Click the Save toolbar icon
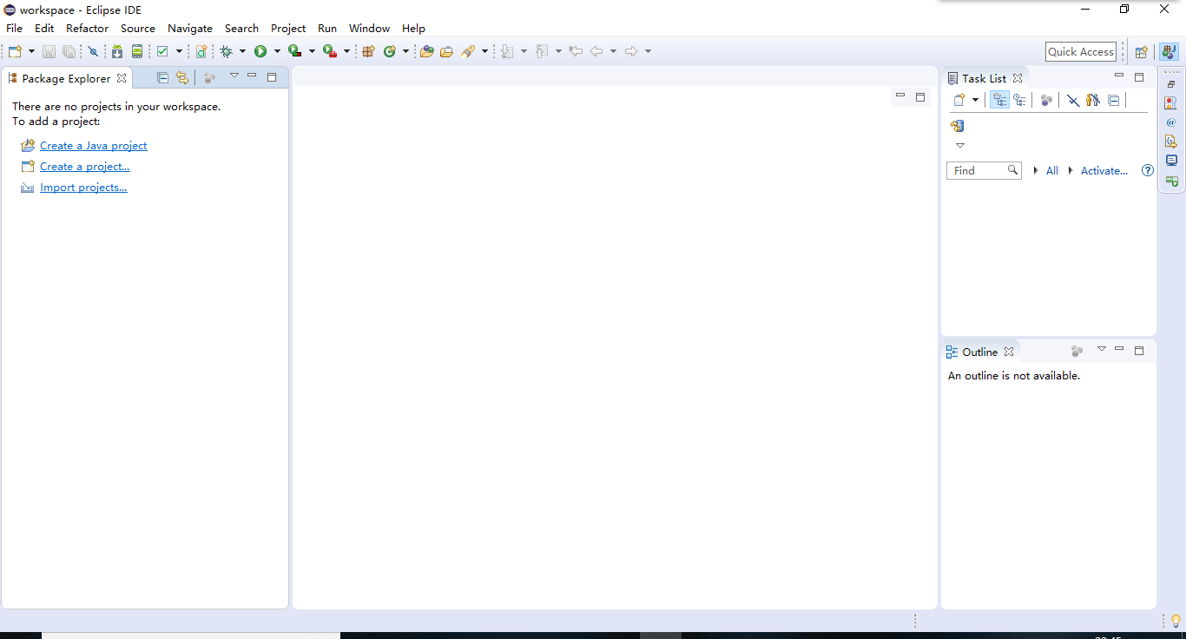This screenshot has width=1186, height=639. [49, 51]
